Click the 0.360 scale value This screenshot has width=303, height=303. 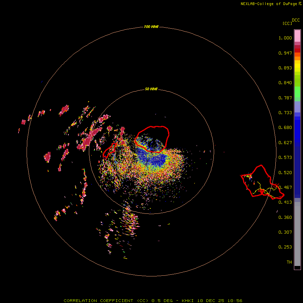tap(285, 217)
